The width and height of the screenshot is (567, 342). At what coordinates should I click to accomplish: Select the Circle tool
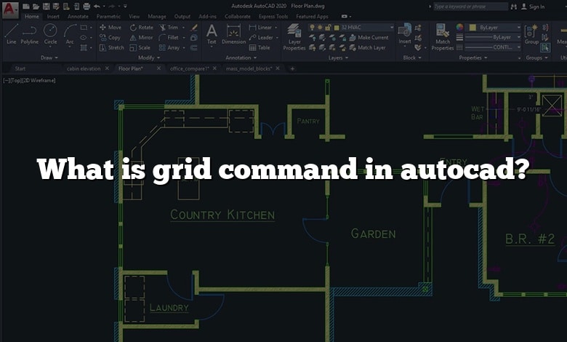coord(50,34)
